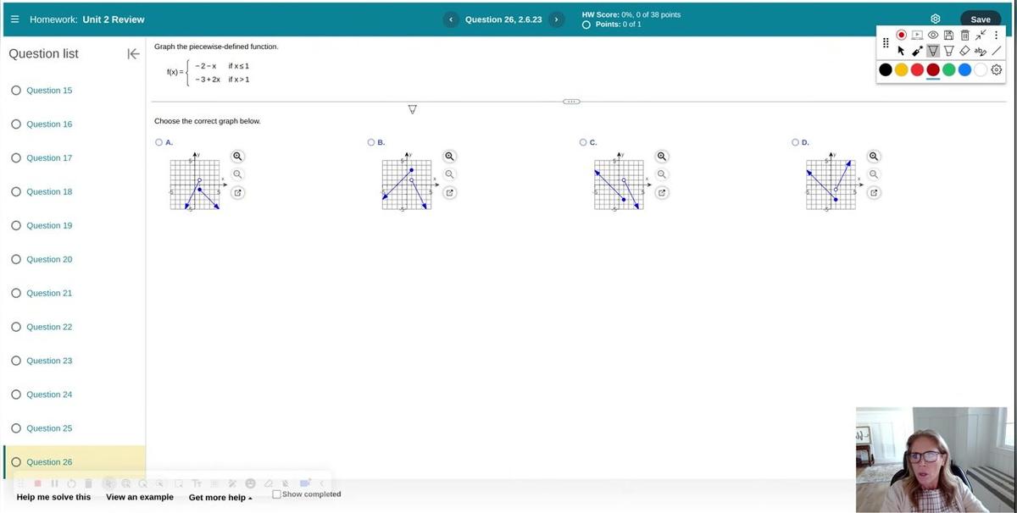Pick the green color swatch
The width and height of the screenshot is (1017, 513).
tap(948, 70)
